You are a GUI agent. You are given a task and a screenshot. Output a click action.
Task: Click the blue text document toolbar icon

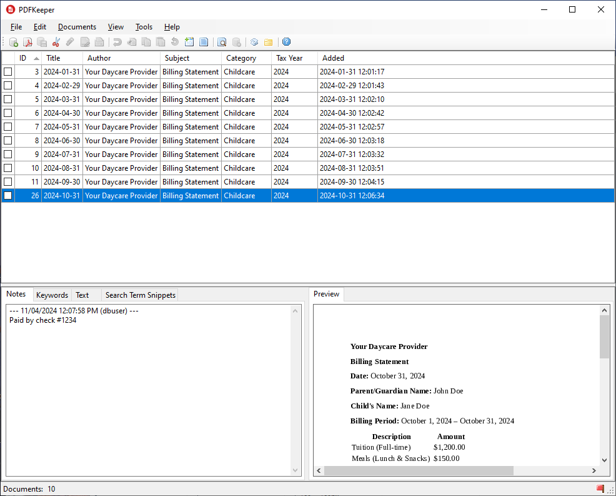204,43
